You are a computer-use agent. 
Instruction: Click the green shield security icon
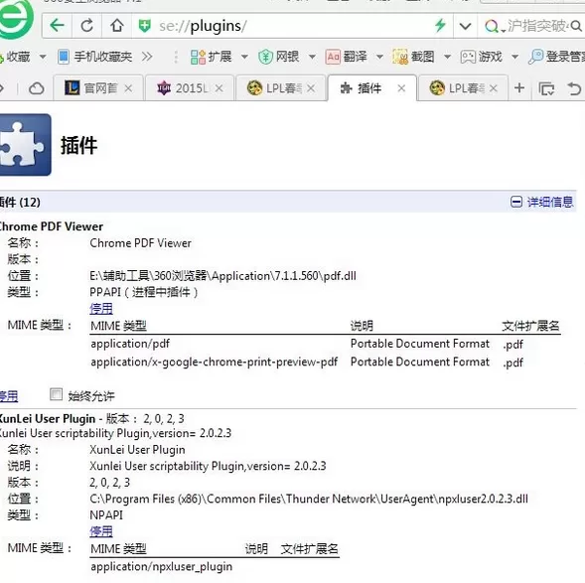coord(144,26)
